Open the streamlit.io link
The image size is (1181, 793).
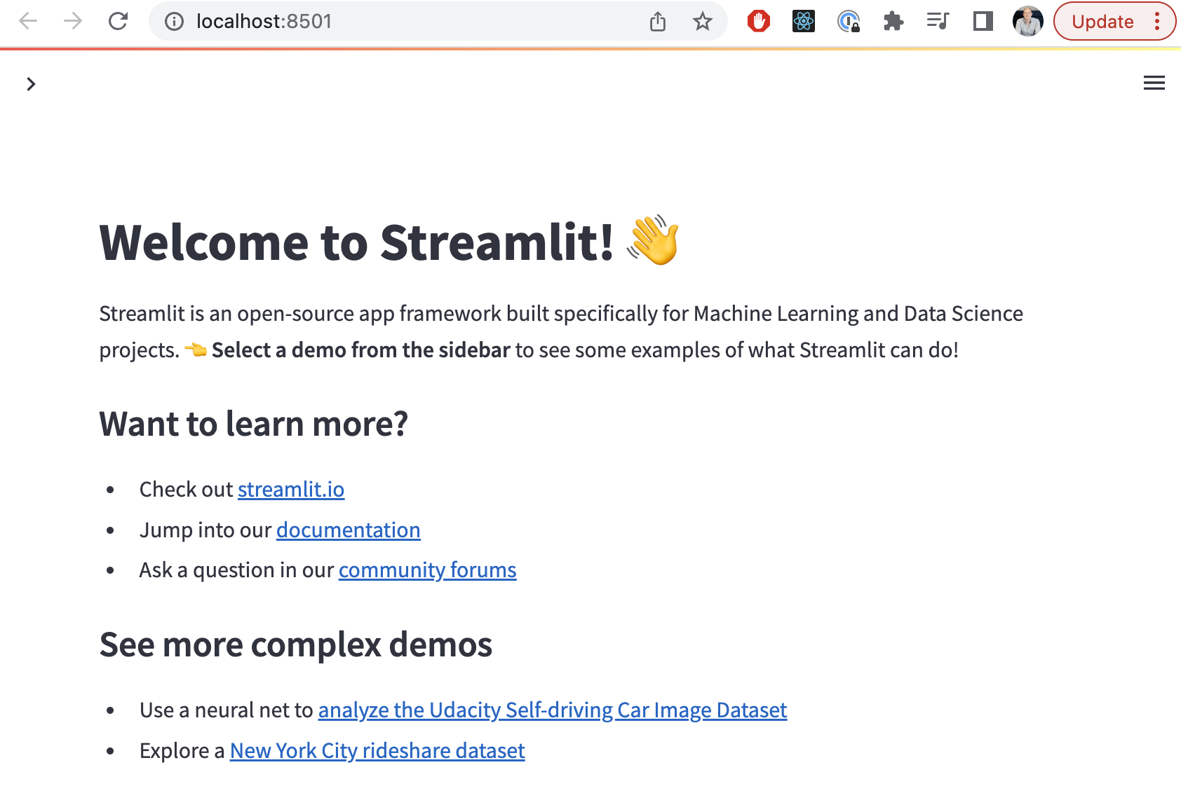290,489
